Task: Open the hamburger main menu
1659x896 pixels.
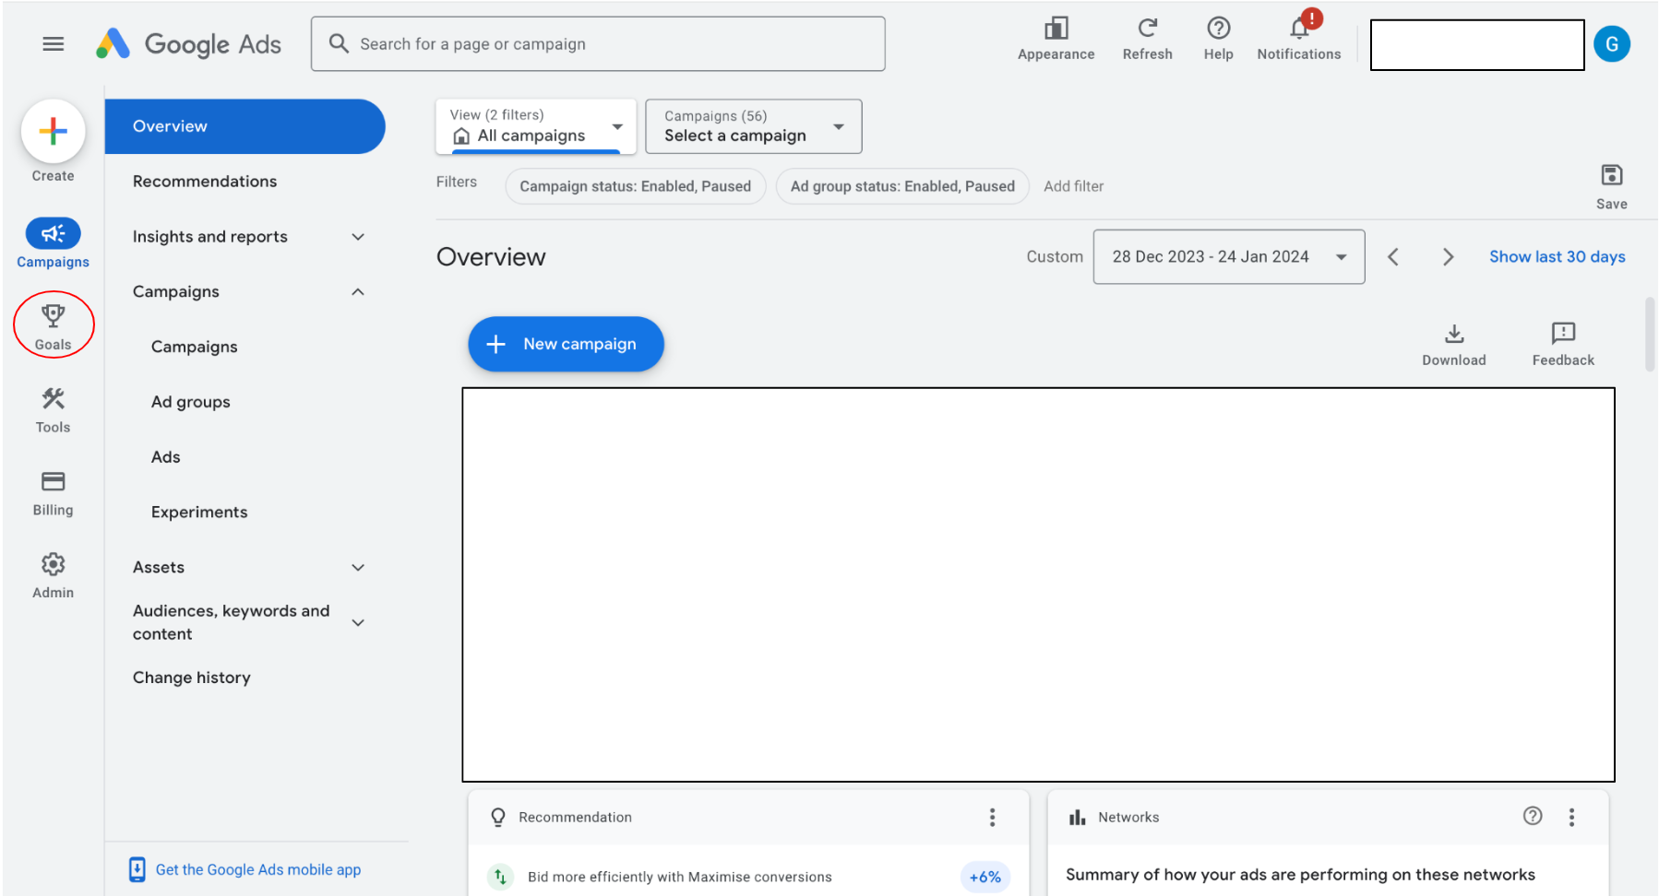Action: (x=54, y=44)
